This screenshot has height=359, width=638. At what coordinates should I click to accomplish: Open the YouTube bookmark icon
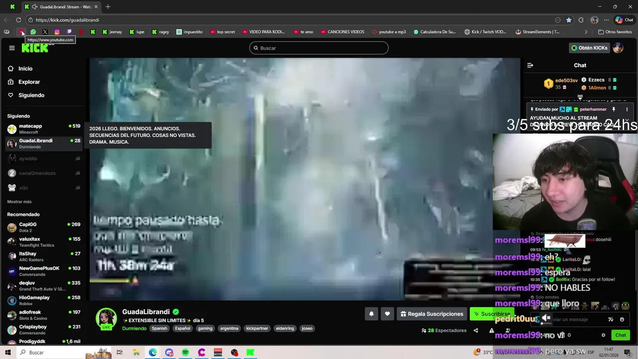point(21,32)
